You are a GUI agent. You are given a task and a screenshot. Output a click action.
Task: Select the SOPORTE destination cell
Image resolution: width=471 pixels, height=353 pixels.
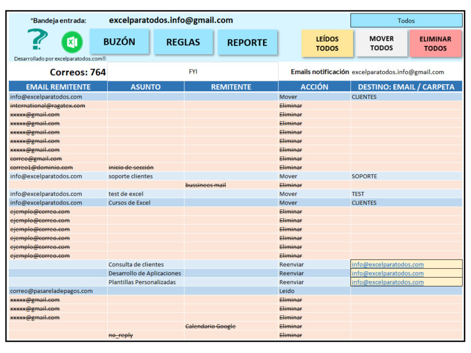406,176
